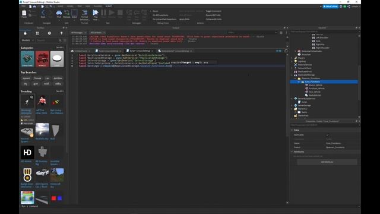Click the Select tool icon
The height and width of the screenshot is (214, 380).
74,14
